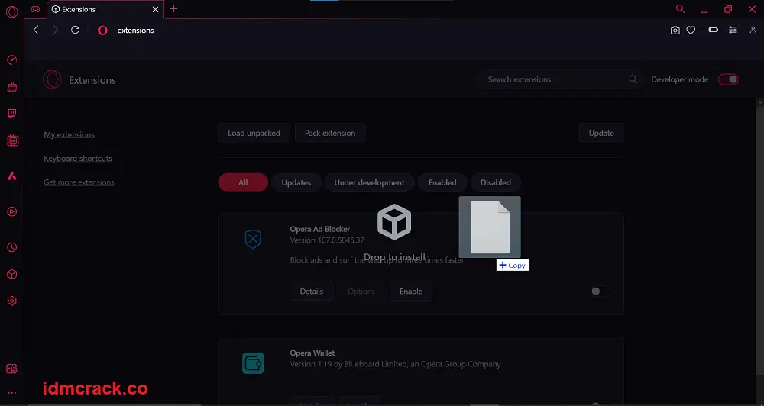Toggle Developer mode switch

(x=728, y=79)
